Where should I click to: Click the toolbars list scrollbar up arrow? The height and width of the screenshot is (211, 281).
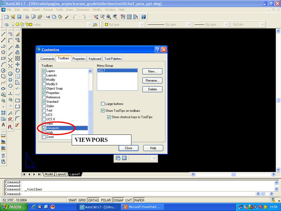coord(90,71)
